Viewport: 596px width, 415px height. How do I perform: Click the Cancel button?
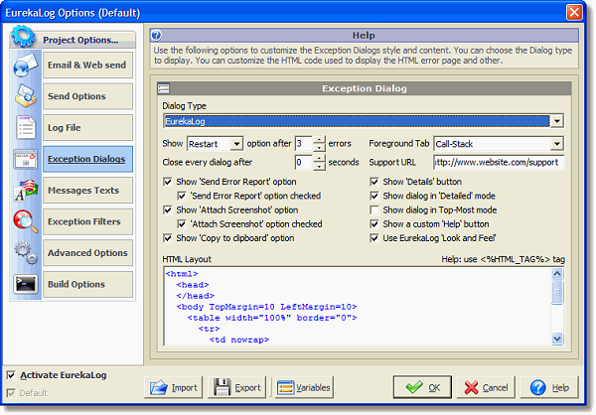(x=486, y=387)
